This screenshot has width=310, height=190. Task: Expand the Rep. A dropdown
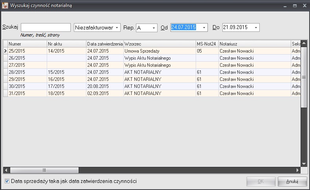(x=154, y=27)
